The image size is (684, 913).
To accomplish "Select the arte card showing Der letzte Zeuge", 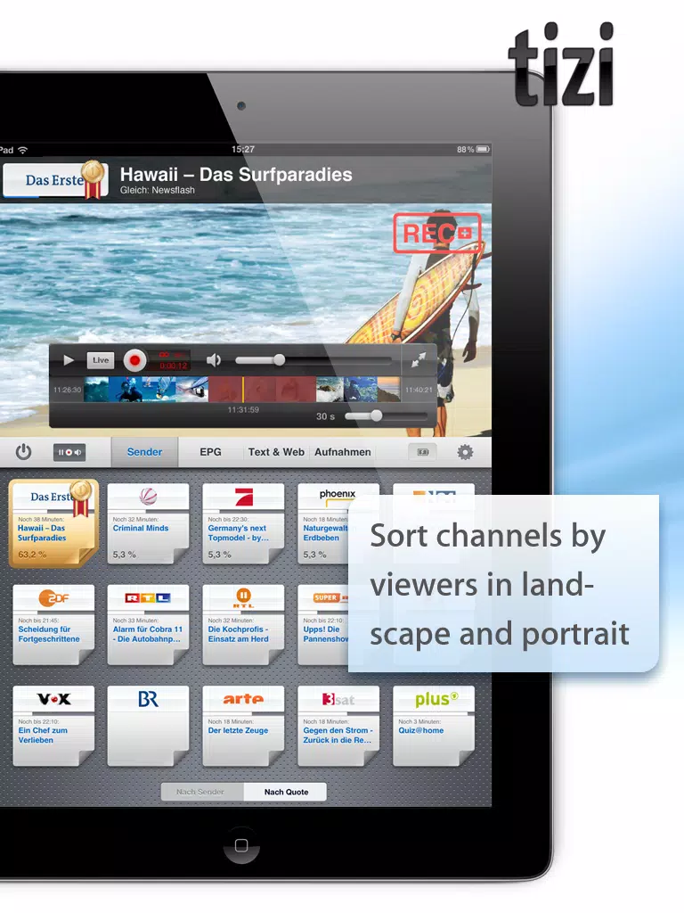I will (243, 726).
